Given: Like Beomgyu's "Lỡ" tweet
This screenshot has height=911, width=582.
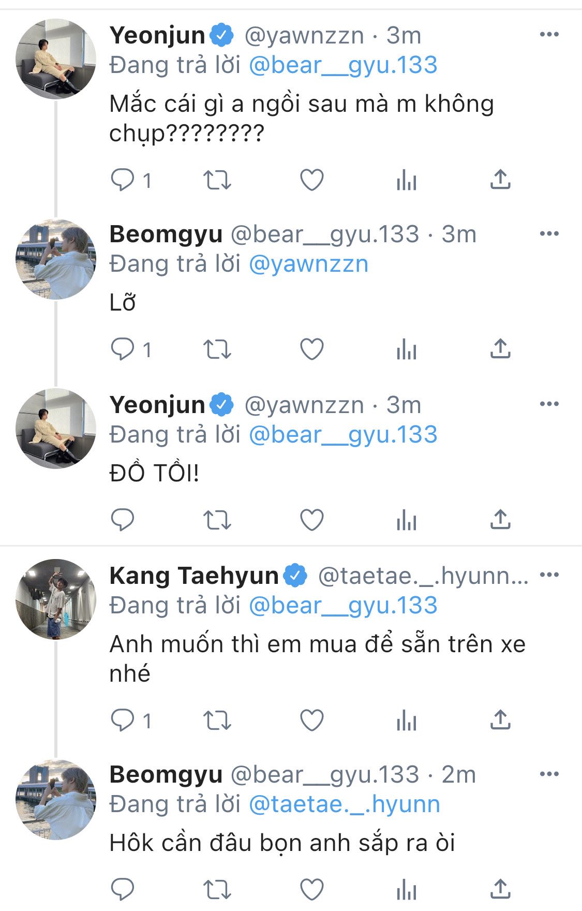Looking at the screenshot, I should [x=312, y=349].
